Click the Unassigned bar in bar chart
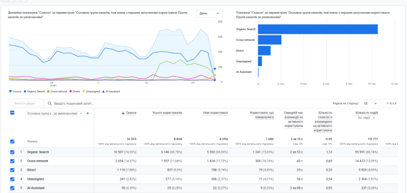Image resolution: width=407 pixels, height=193 pixels. coord(260,61)
